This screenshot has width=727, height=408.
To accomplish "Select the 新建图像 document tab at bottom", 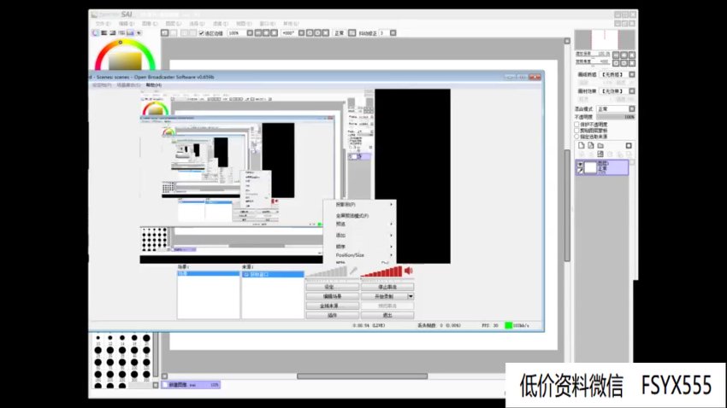I will pyautogui.click(x=191, y=385).
